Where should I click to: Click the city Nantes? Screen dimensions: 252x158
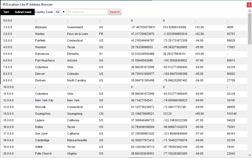pyautogui.click(x=40, y=34)
